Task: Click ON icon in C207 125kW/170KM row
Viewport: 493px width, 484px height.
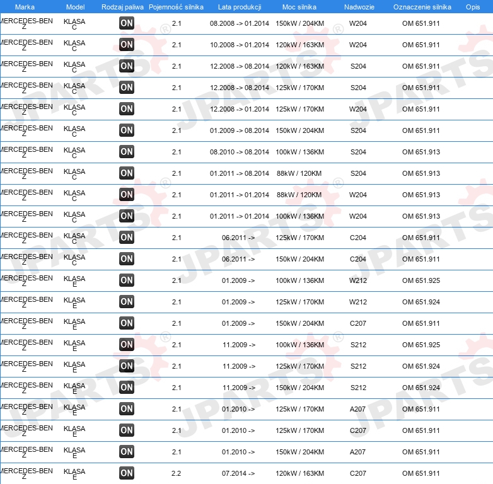Action: (x=127, y=430)
